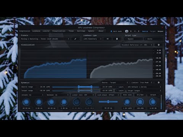The height and width of the screenshot is (137, 183).
Task: Open the Loudness menu
Action: [x=36, y=31]
